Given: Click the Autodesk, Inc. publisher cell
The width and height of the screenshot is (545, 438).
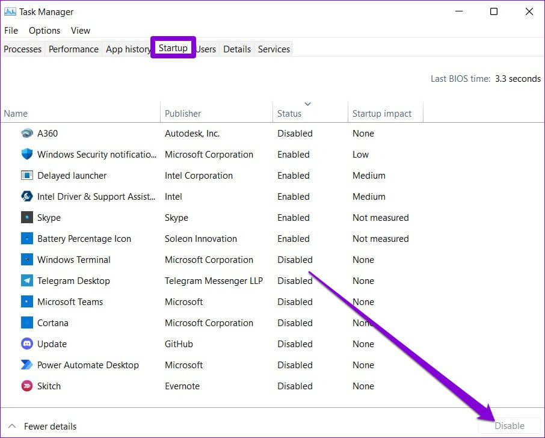Looking at the screenshot, I should tap(192, 134).
